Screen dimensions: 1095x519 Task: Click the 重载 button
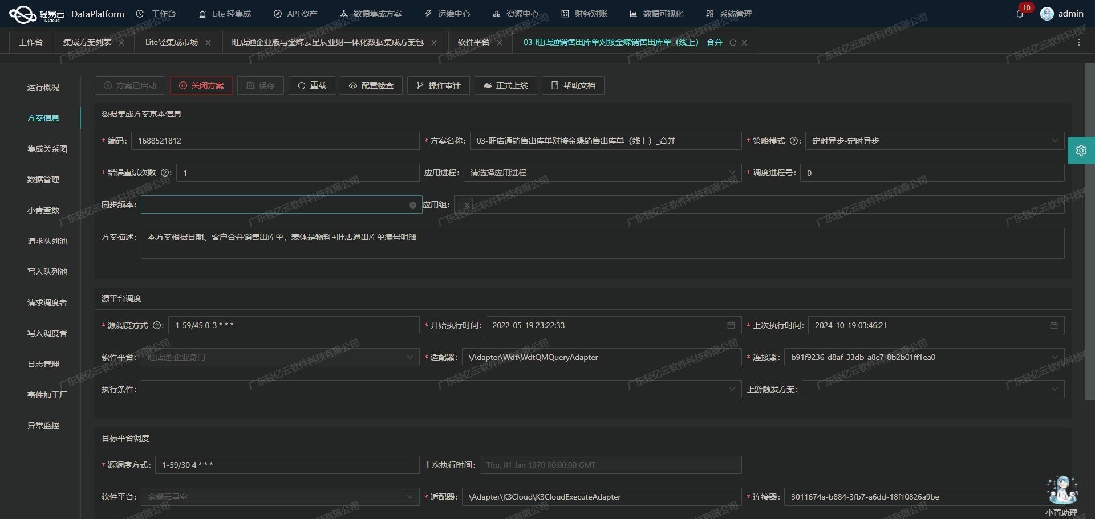(312, 85)
